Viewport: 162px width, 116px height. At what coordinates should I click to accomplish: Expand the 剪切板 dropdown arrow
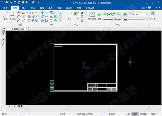pos(152,21)
